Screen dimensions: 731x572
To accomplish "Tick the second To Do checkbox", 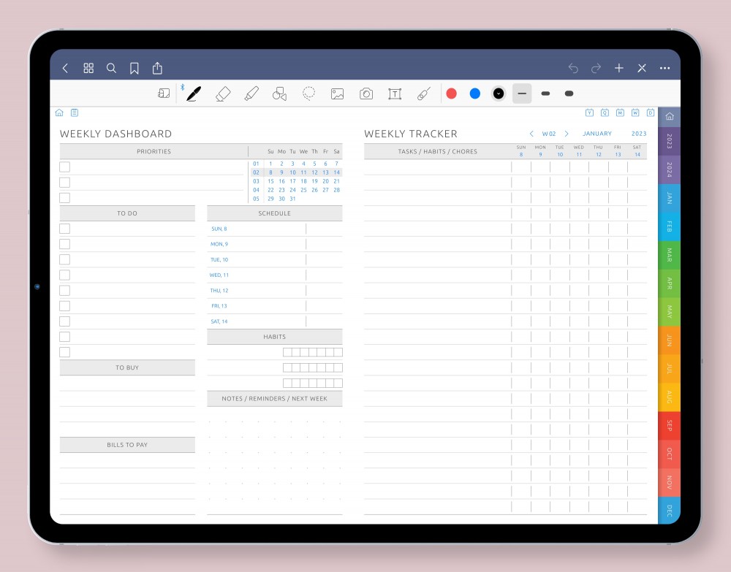I will pos(65,244).
